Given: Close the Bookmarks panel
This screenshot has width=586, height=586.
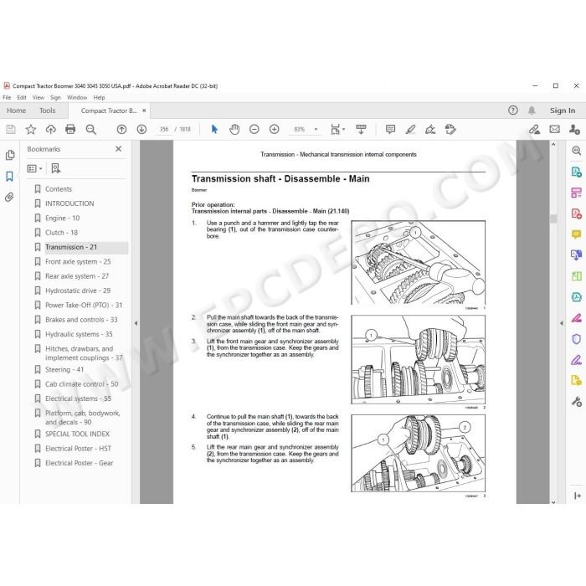Looking at the screenshot, I should click(x=119, y=149).
